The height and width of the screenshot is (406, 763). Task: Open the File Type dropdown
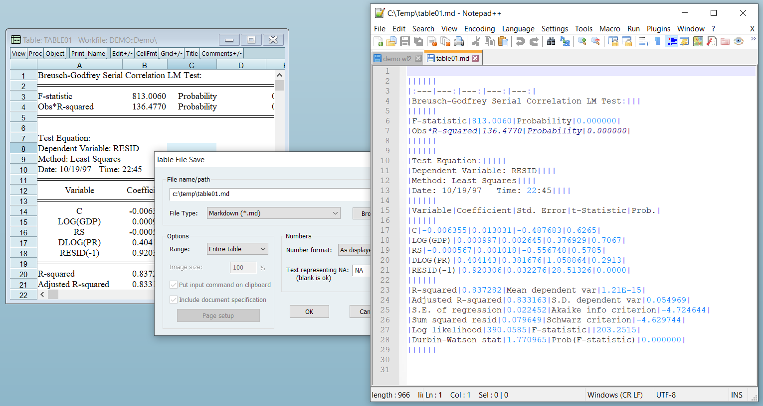(273, 213)
